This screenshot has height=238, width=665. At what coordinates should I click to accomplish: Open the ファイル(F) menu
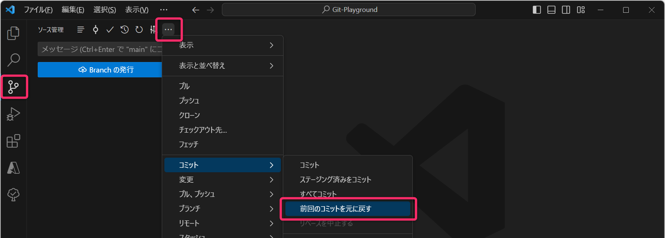click(x=38, y=10)
